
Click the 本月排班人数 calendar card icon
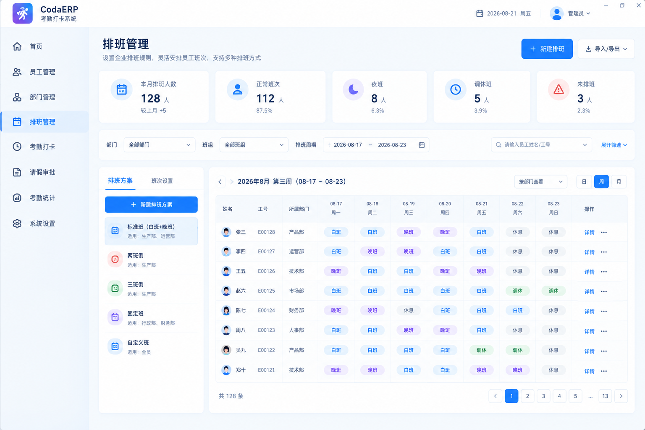click(122, 89)
